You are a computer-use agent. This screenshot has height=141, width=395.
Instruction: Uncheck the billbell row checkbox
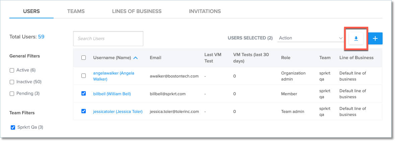[x=84, y=94]
